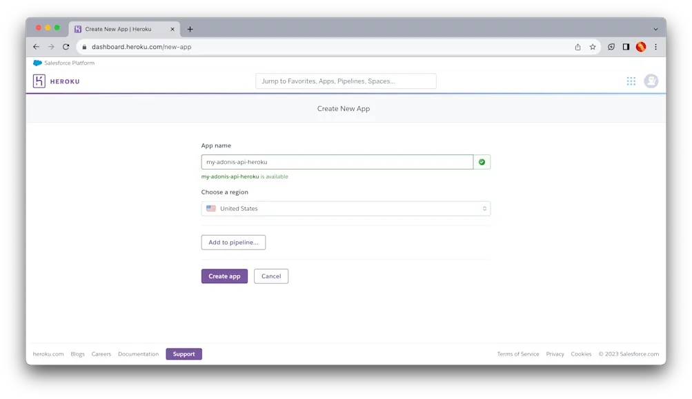
Task: Click the Heroku logo icon
Action: pos(39,81)
